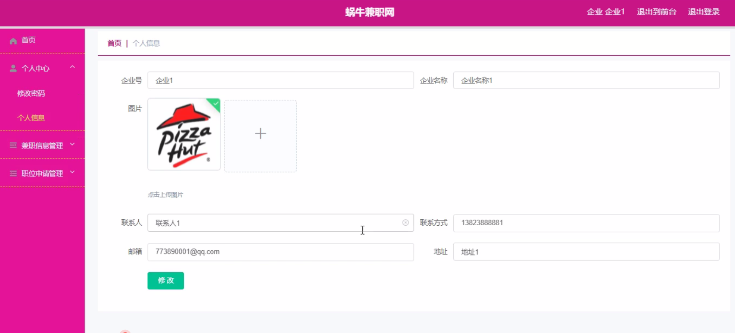Screen dimensions: 735x333
Task: Click the person icon beside 个人中心
Action: tap(13, 68)
